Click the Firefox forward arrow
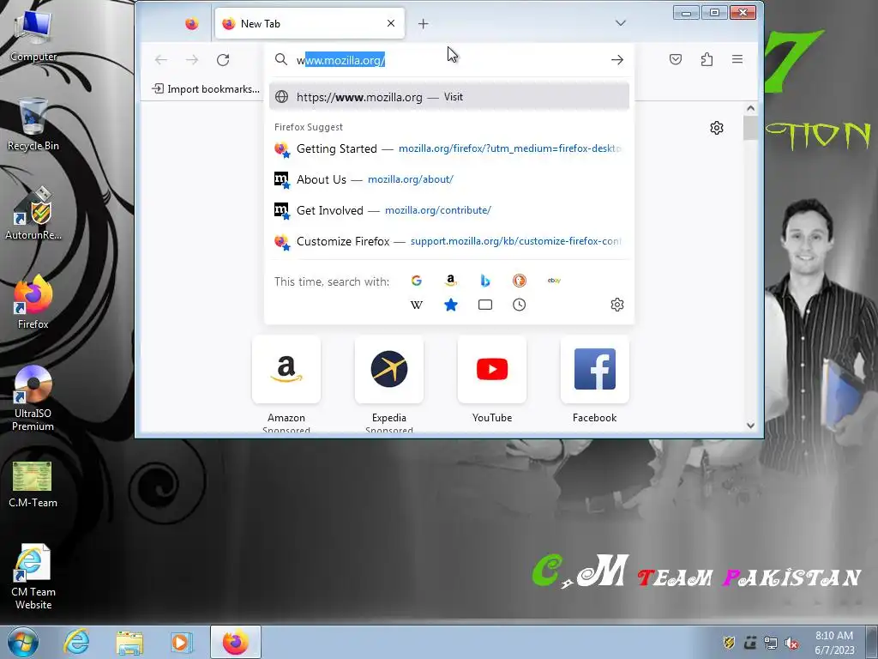Screen dimensions: 878x659 click(192, 59)
